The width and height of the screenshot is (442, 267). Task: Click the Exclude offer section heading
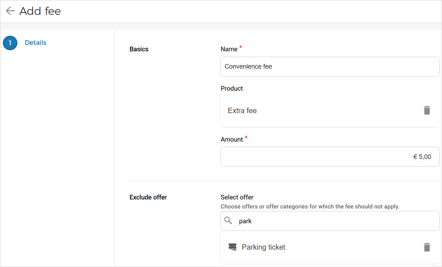click(x=148, y=197)
